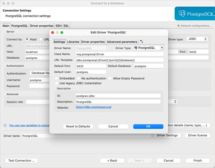Select the Host radio button
The height and width of the screenshot is (168, 215).
[27, 39]
